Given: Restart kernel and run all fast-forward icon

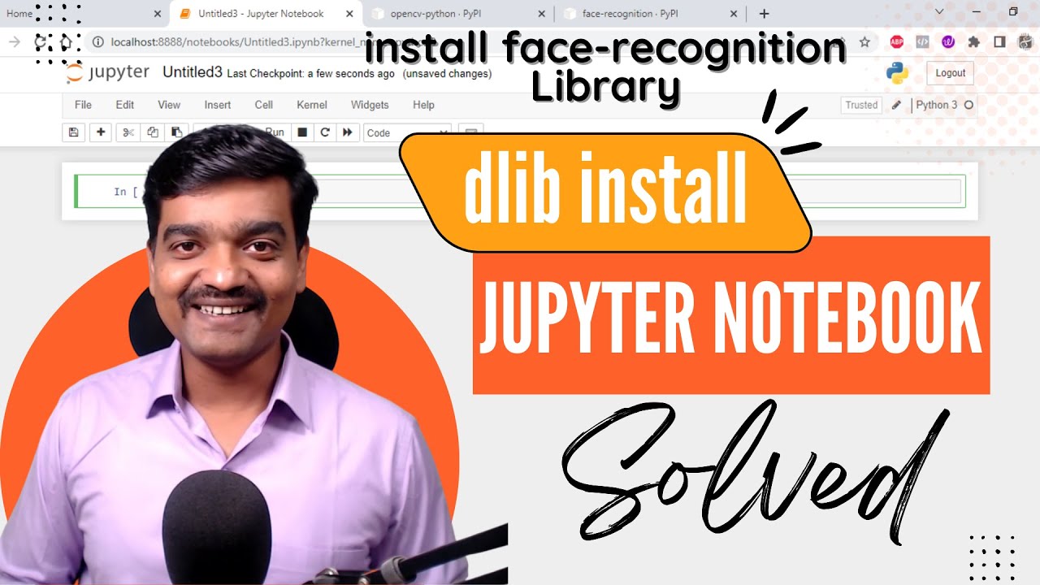Looking at the screenshot, I should 348,132.
